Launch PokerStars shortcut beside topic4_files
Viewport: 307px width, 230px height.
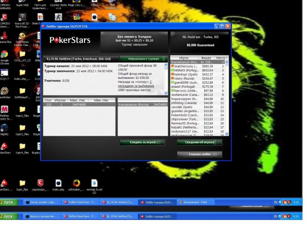pos(5,148)
